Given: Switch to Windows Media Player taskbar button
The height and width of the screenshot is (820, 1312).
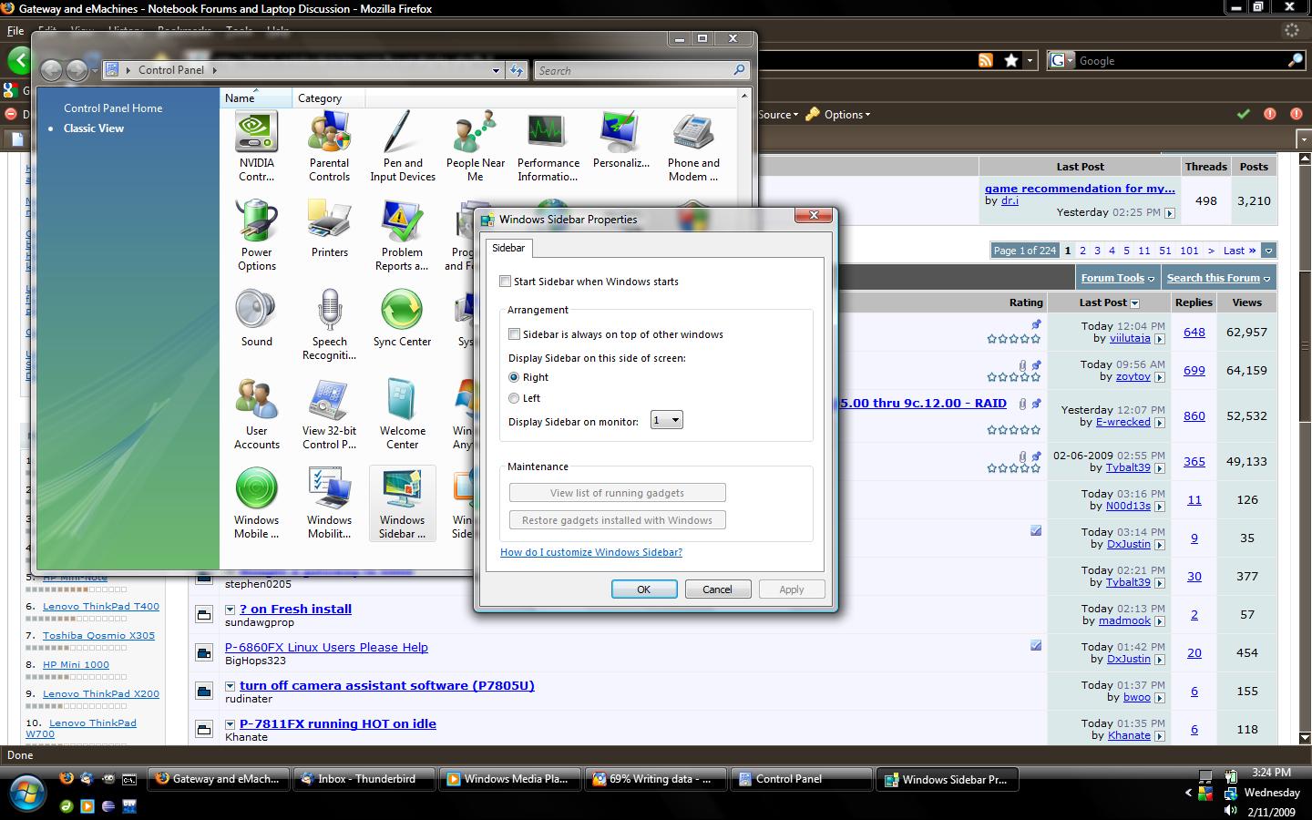Looking at the screenshot, I should pyautogui.click(x=509, y=779).
